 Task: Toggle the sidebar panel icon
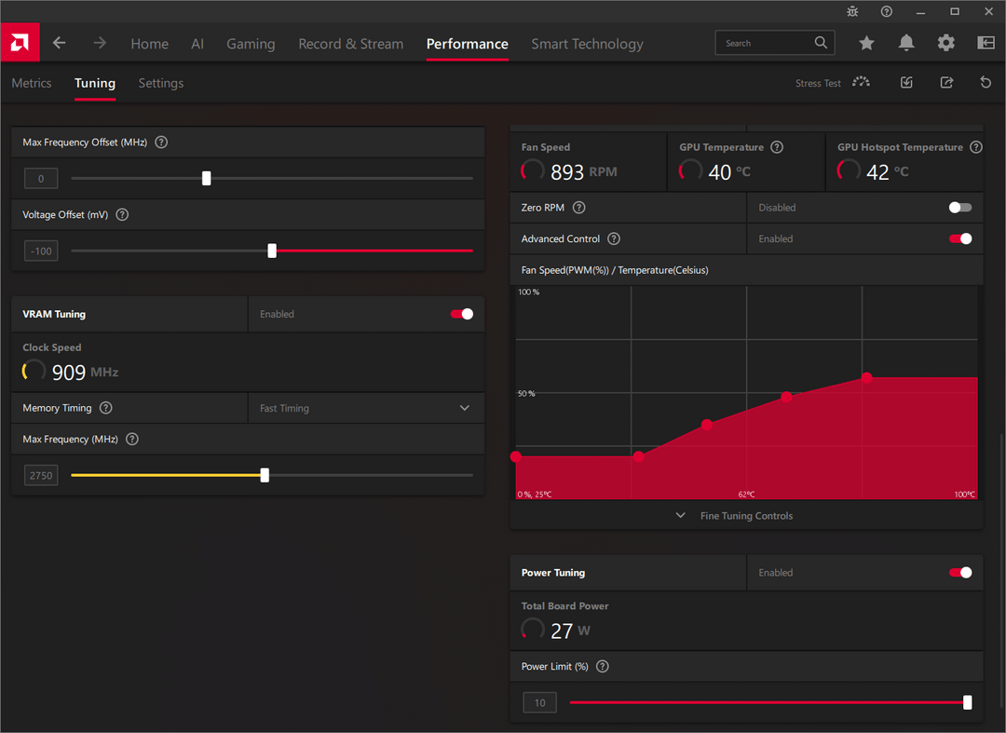click(x=986, y=43)
